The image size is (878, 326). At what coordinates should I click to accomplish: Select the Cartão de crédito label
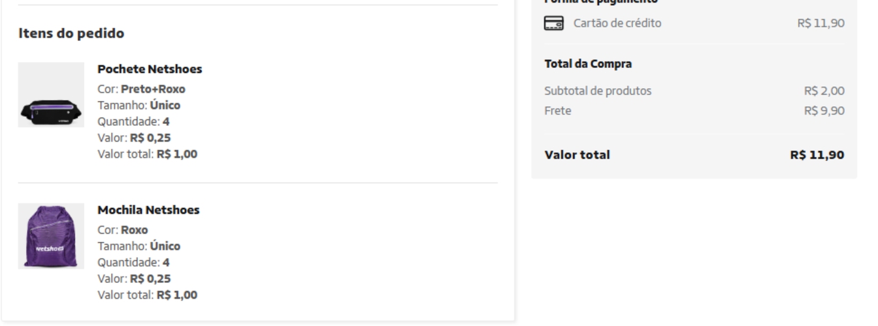pos(617,23)
